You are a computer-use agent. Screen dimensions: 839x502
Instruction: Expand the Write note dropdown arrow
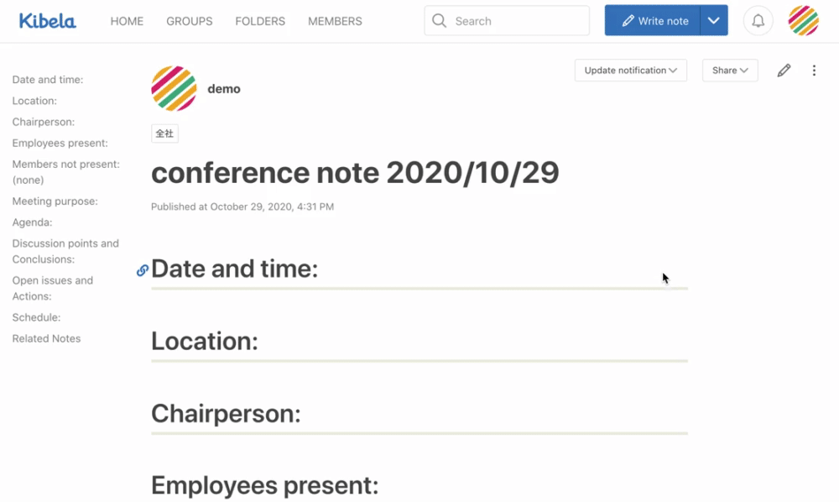tap(713, 21)
